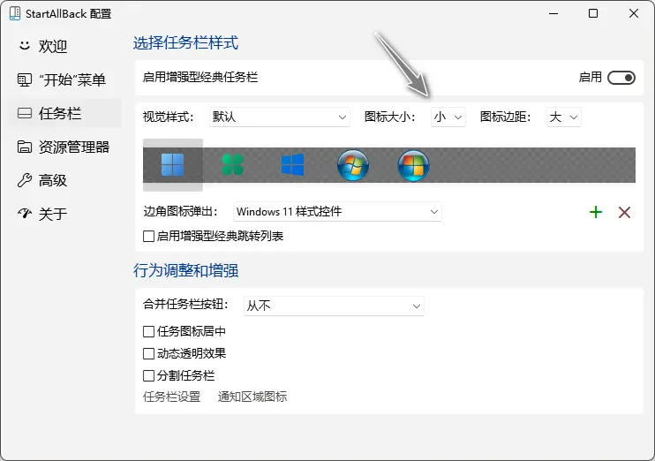Click the StartAllBack app icon in title bar
This screenshot has height=461, width=655.
15,13
